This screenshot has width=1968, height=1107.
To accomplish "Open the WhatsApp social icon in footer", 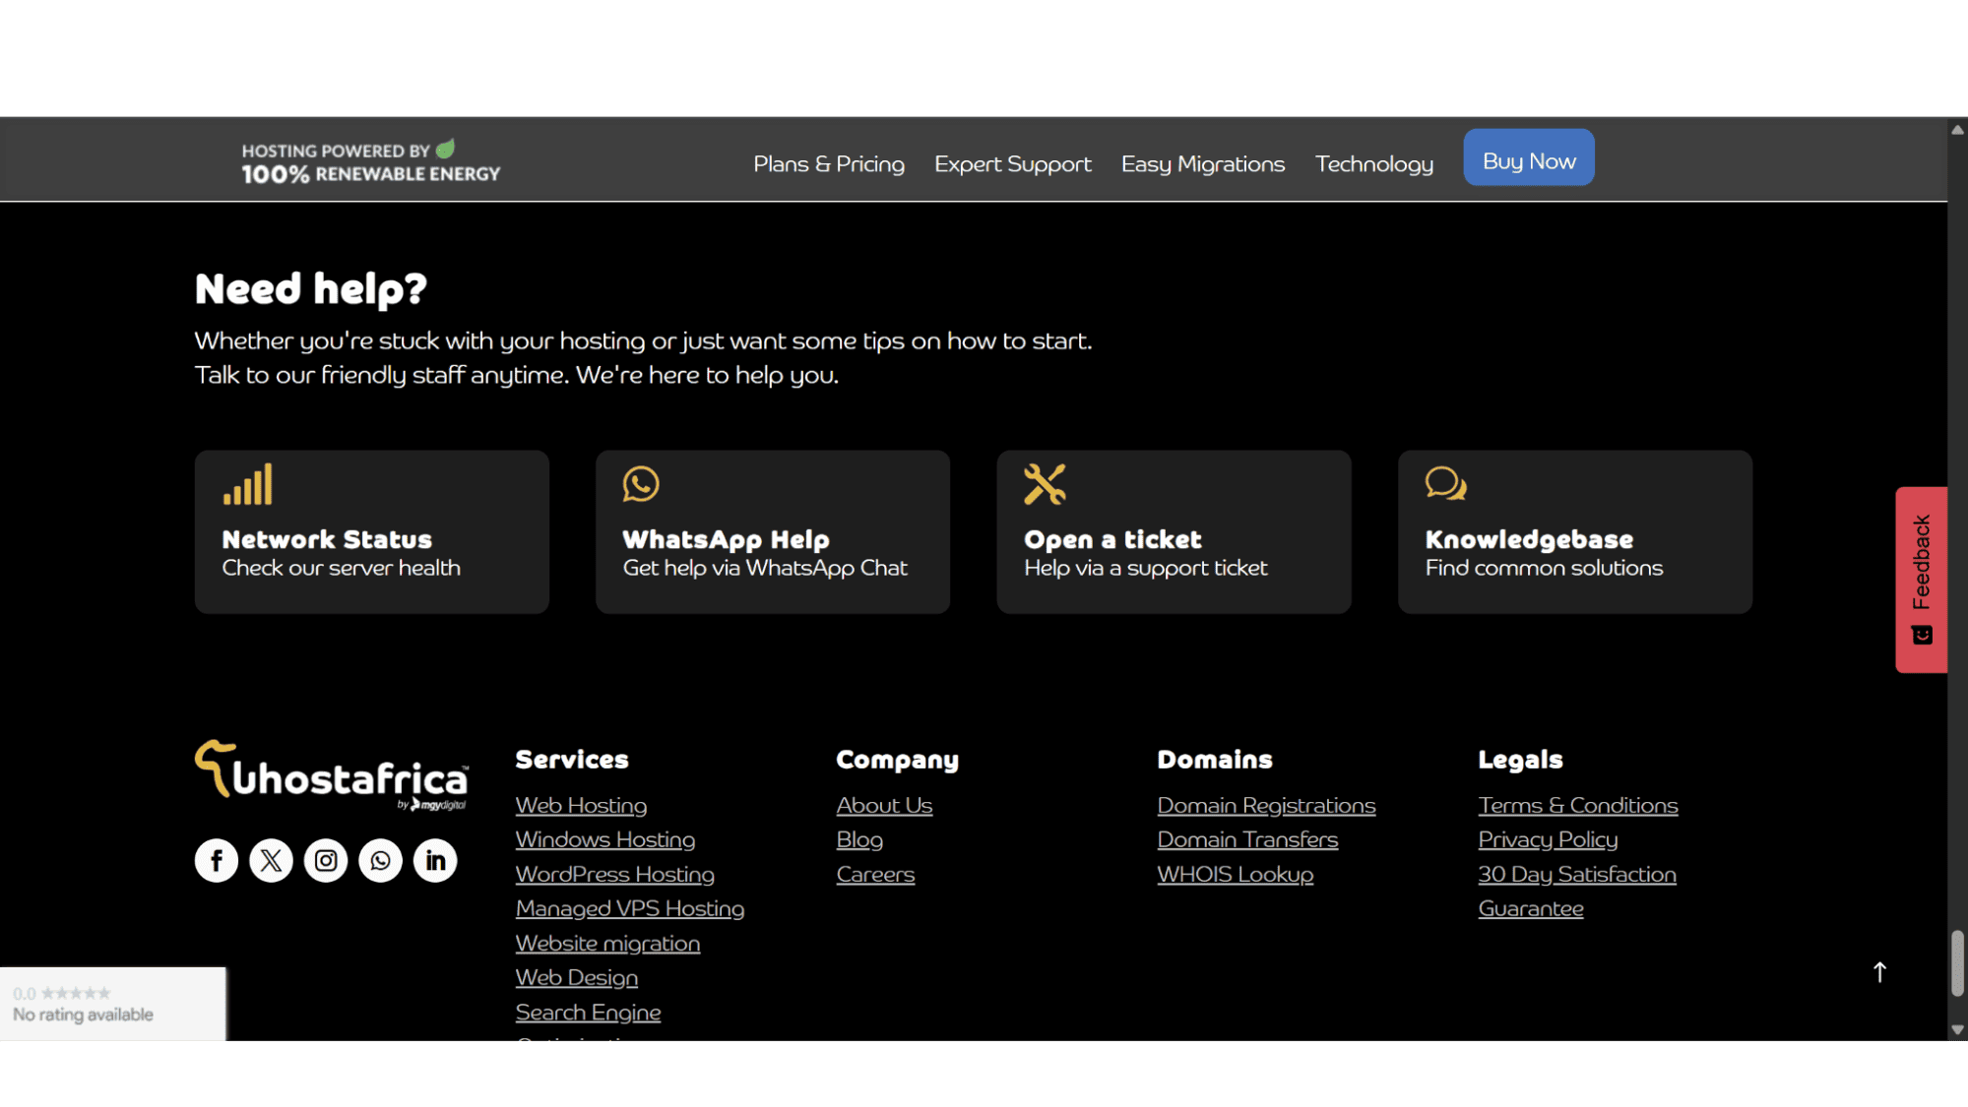I will click(380, 860).
